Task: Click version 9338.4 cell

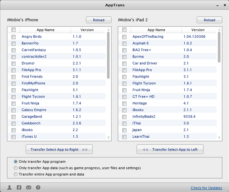Action: point(189,116)
